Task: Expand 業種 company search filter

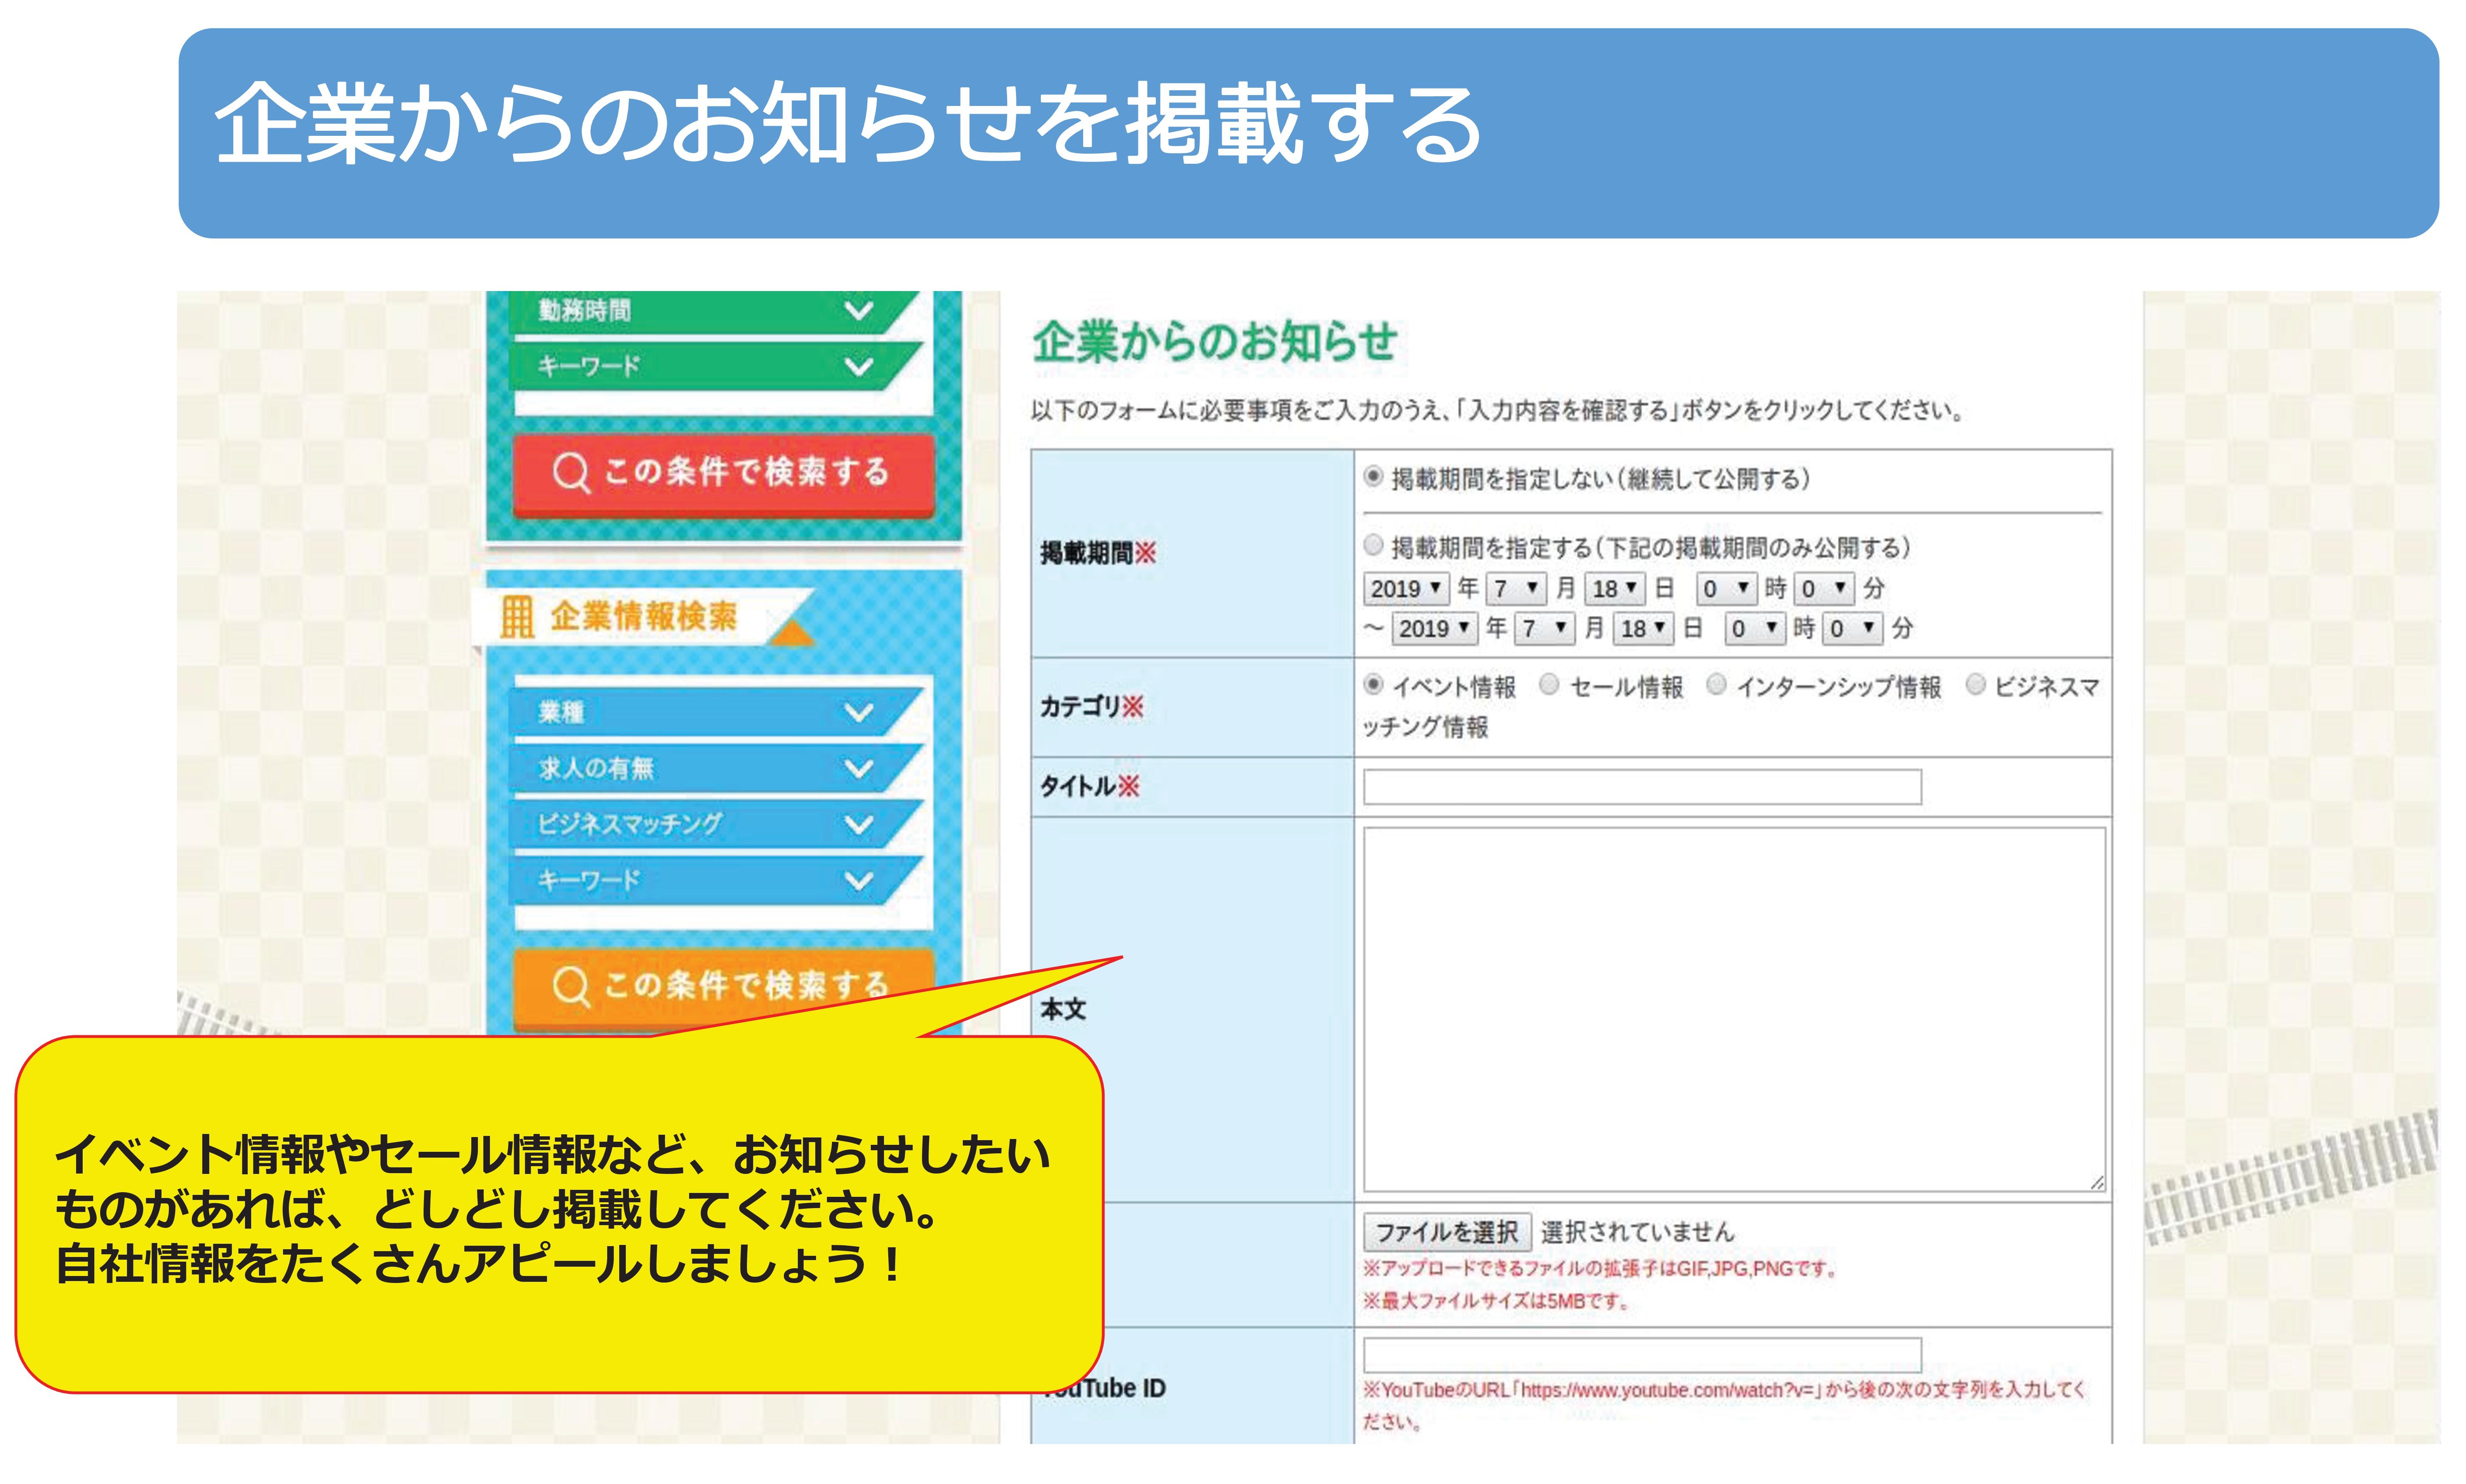Action: [x=715, y=712]
